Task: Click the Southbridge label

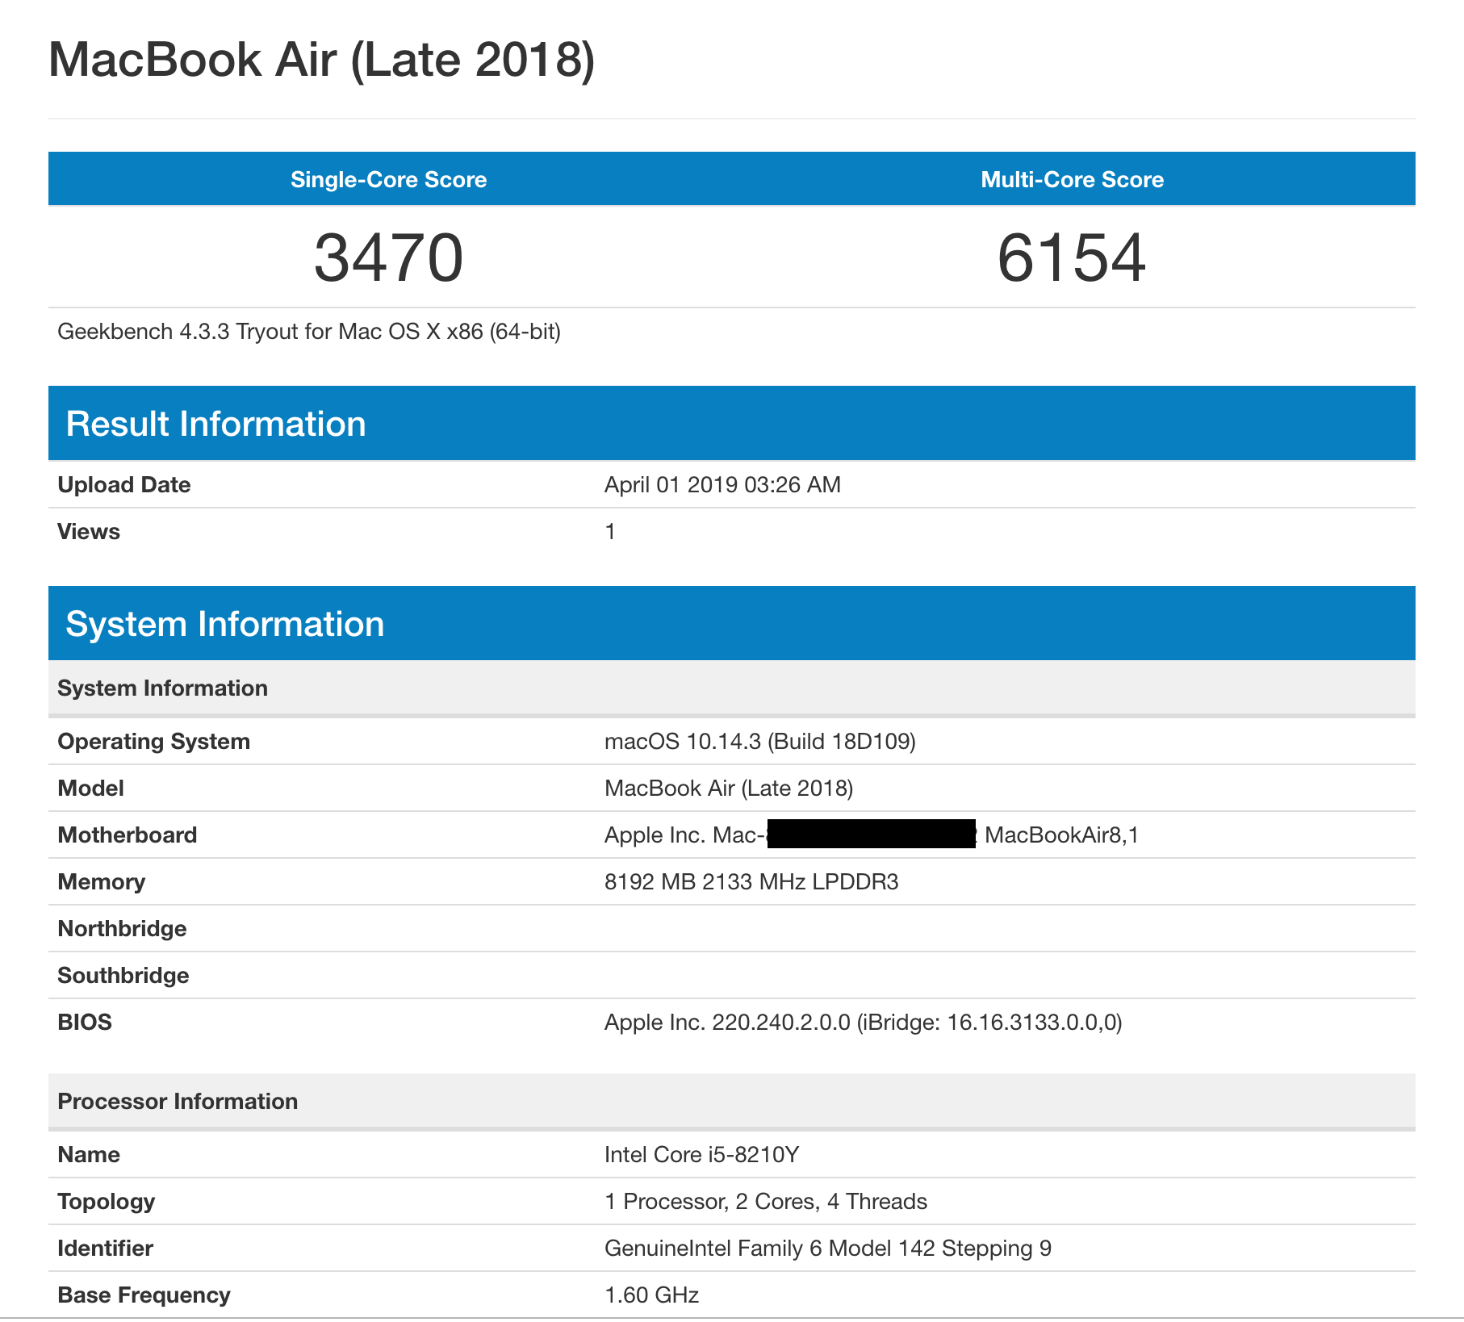Action: [123, 976]
